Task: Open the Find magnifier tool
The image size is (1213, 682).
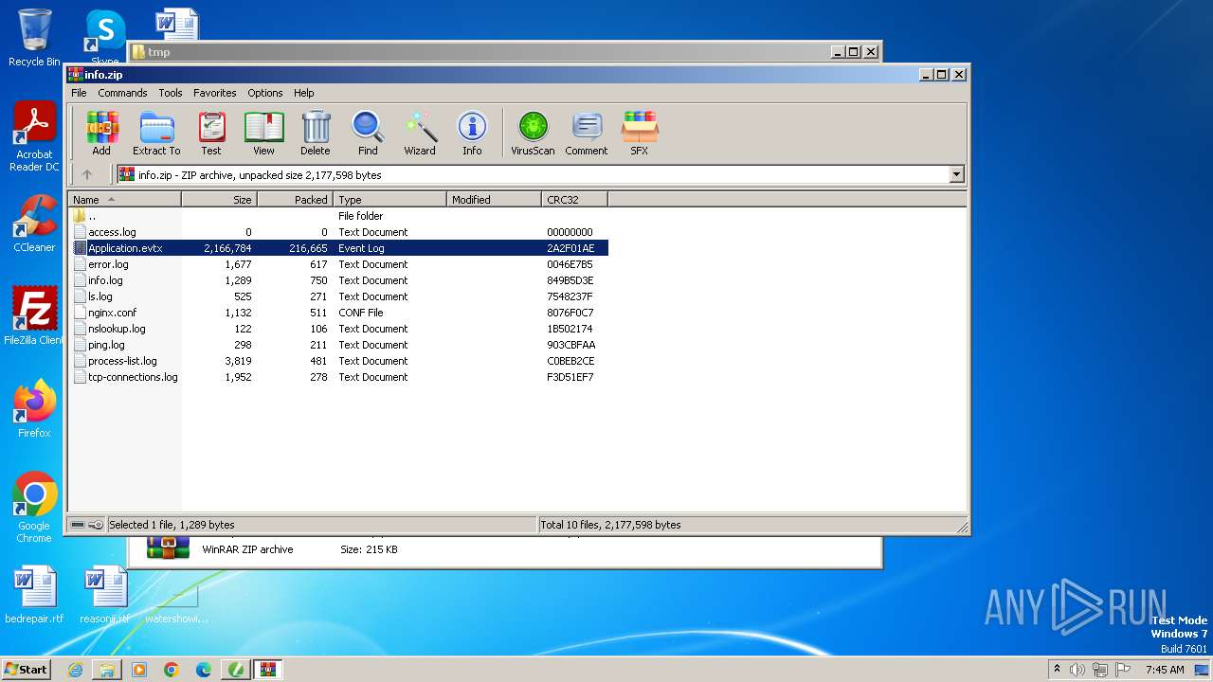Action: point(368,133)
